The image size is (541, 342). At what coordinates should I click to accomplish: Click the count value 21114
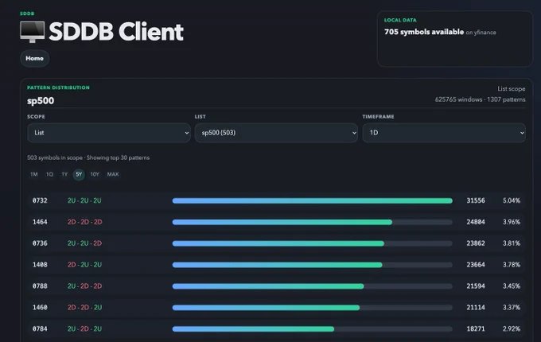pyautogui.click(x=476, y=308)
